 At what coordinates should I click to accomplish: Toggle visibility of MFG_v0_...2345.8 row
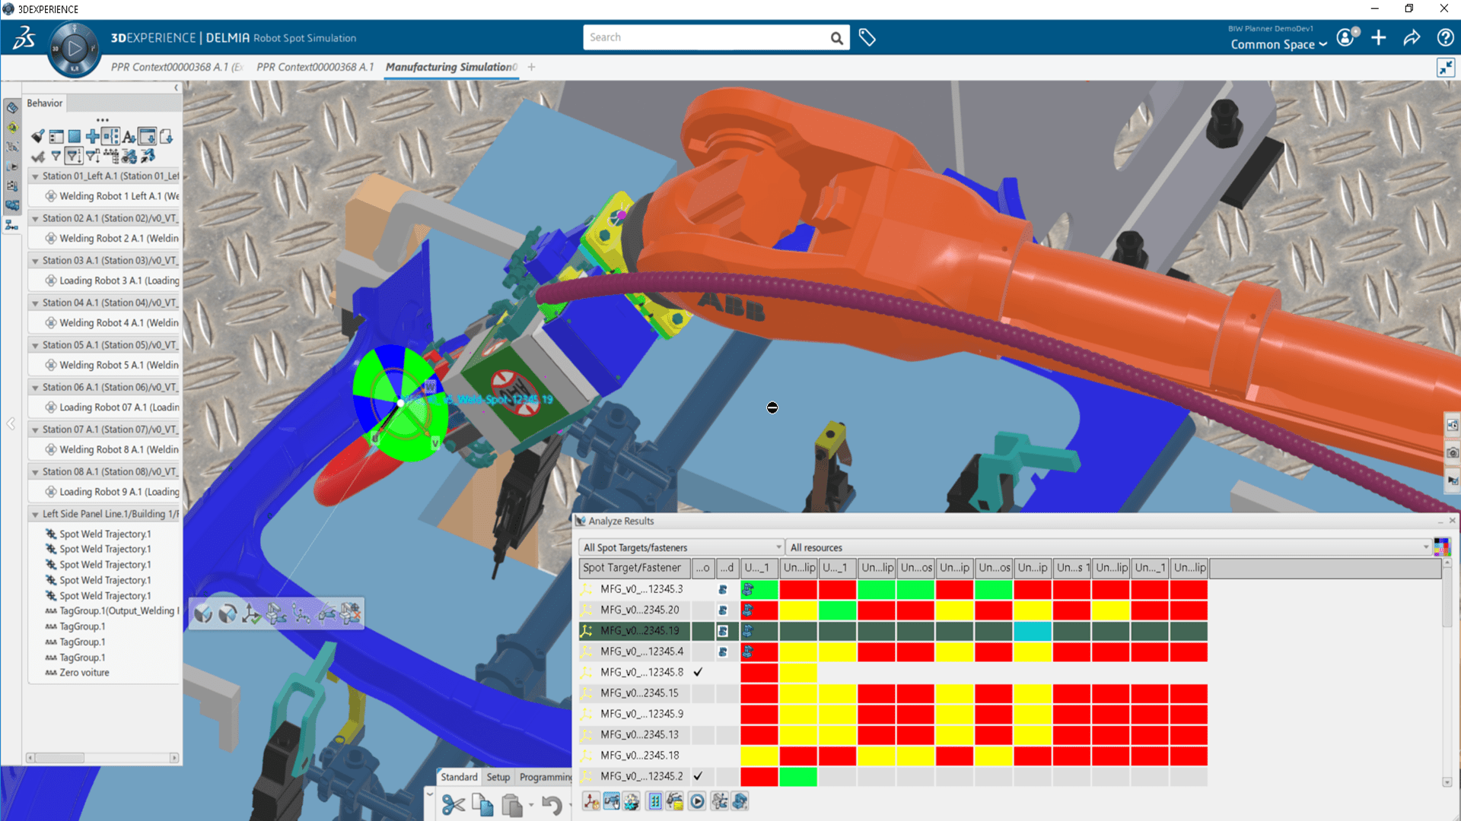pos(699,672)
